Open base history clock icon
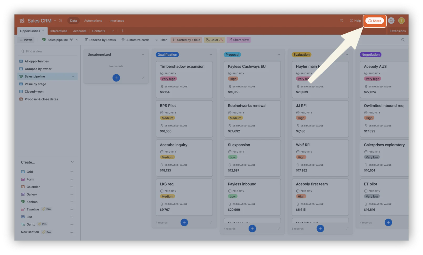This screenshot has width=423, height=255. point(342,21)
